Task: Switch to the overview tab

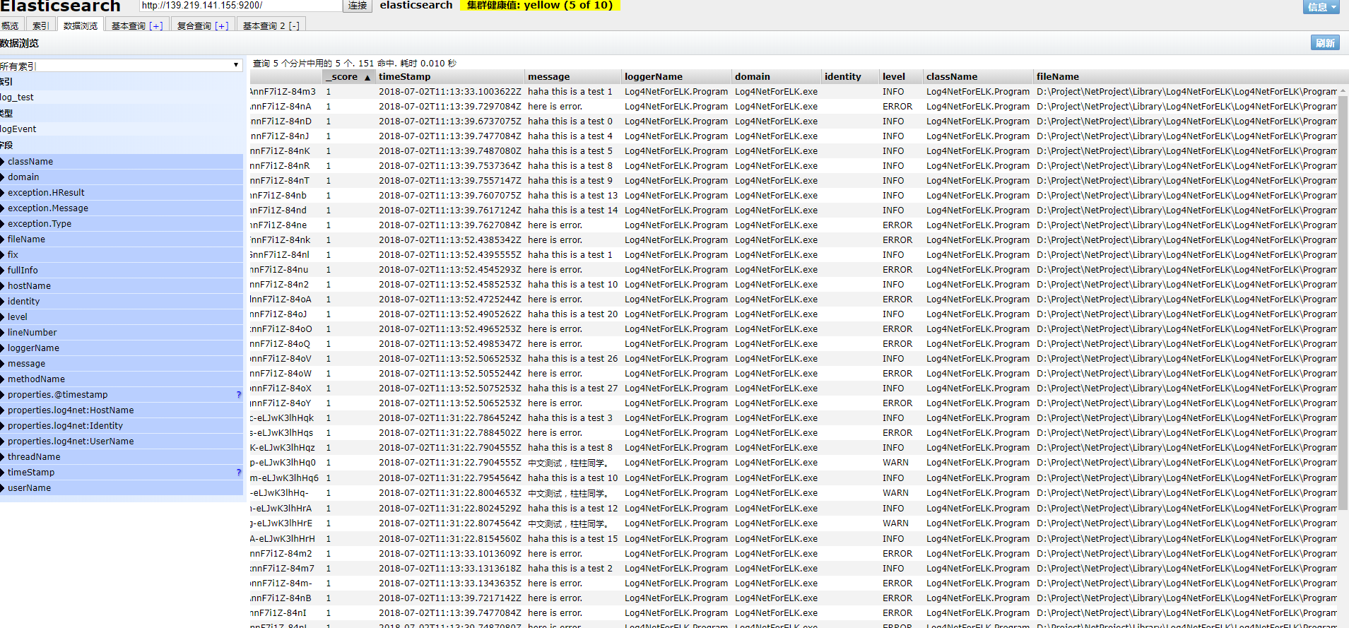Action: (11, 26)
